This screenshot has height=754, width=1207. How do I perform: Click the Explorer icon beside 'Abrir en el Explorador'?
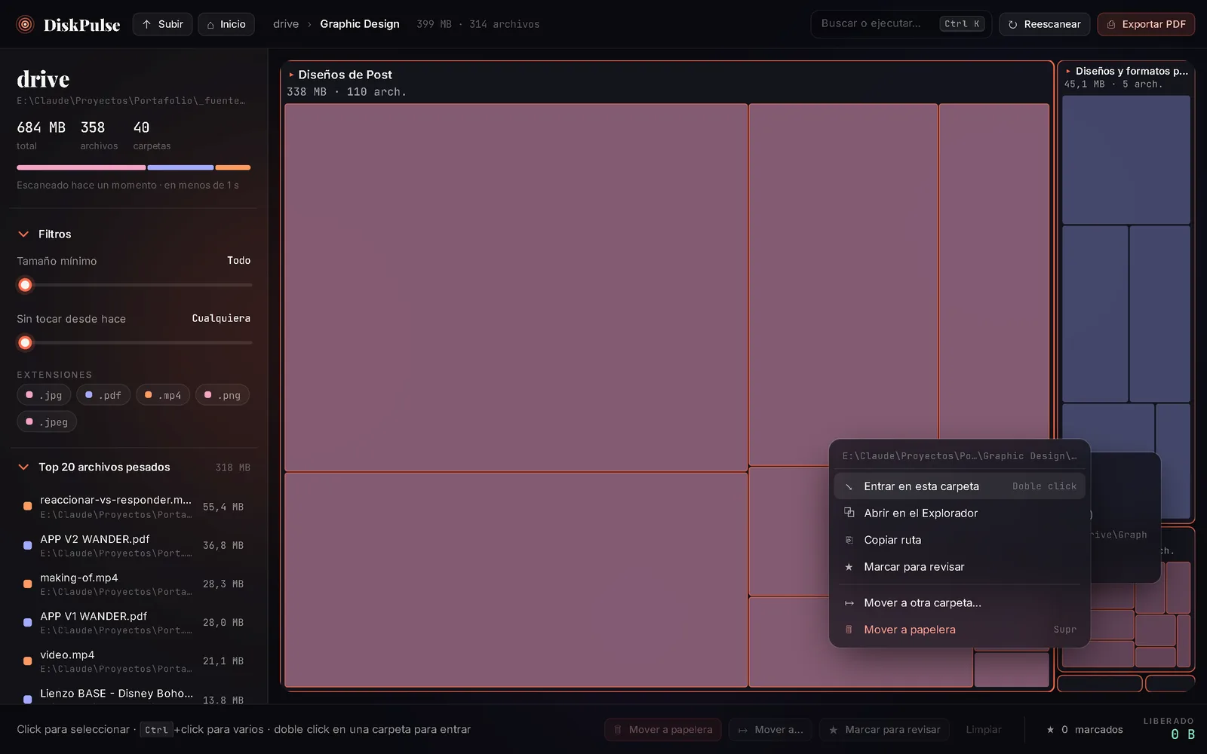(x=849, y=513)
